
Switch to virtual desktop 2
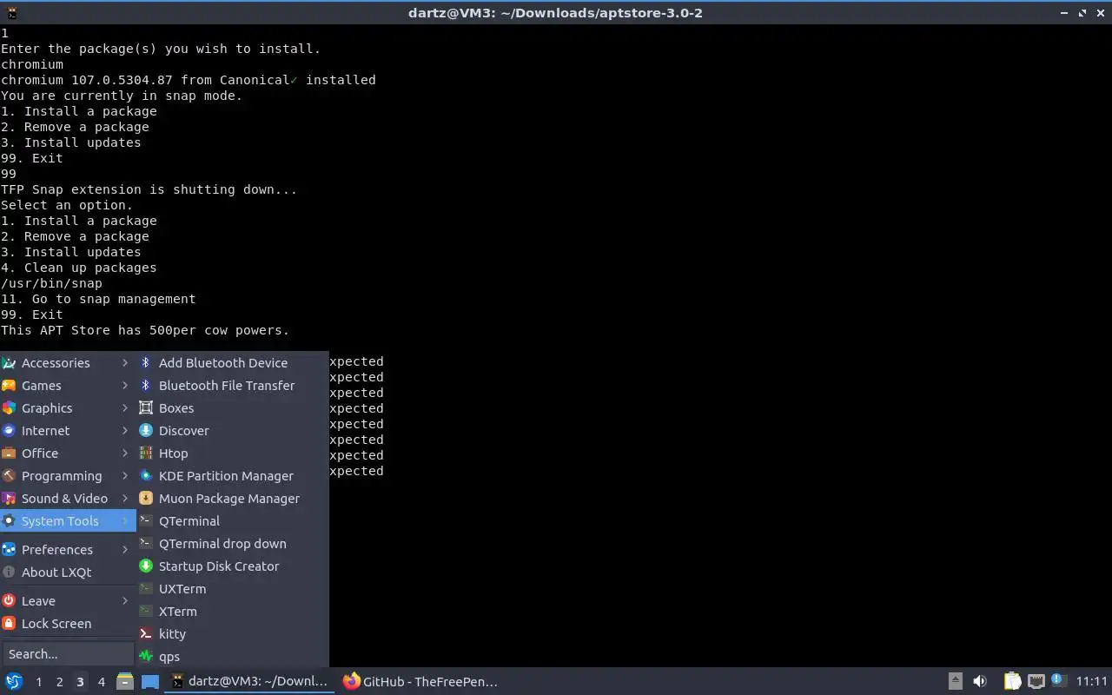pyautogui.click(x=59, y=682)
